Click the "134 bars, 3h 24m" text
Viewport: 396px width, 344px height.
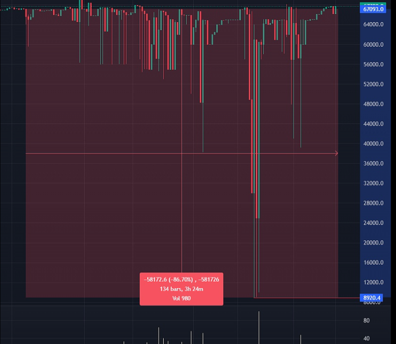tap(181, 289)
